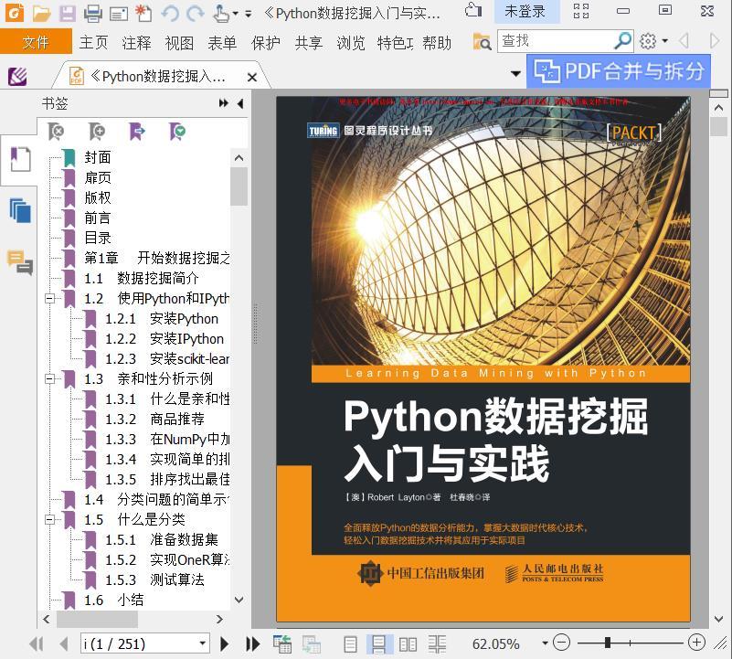Click the 未登录 login button
Viewport: 732px width, 659px height.
click(x=525, y=12)
